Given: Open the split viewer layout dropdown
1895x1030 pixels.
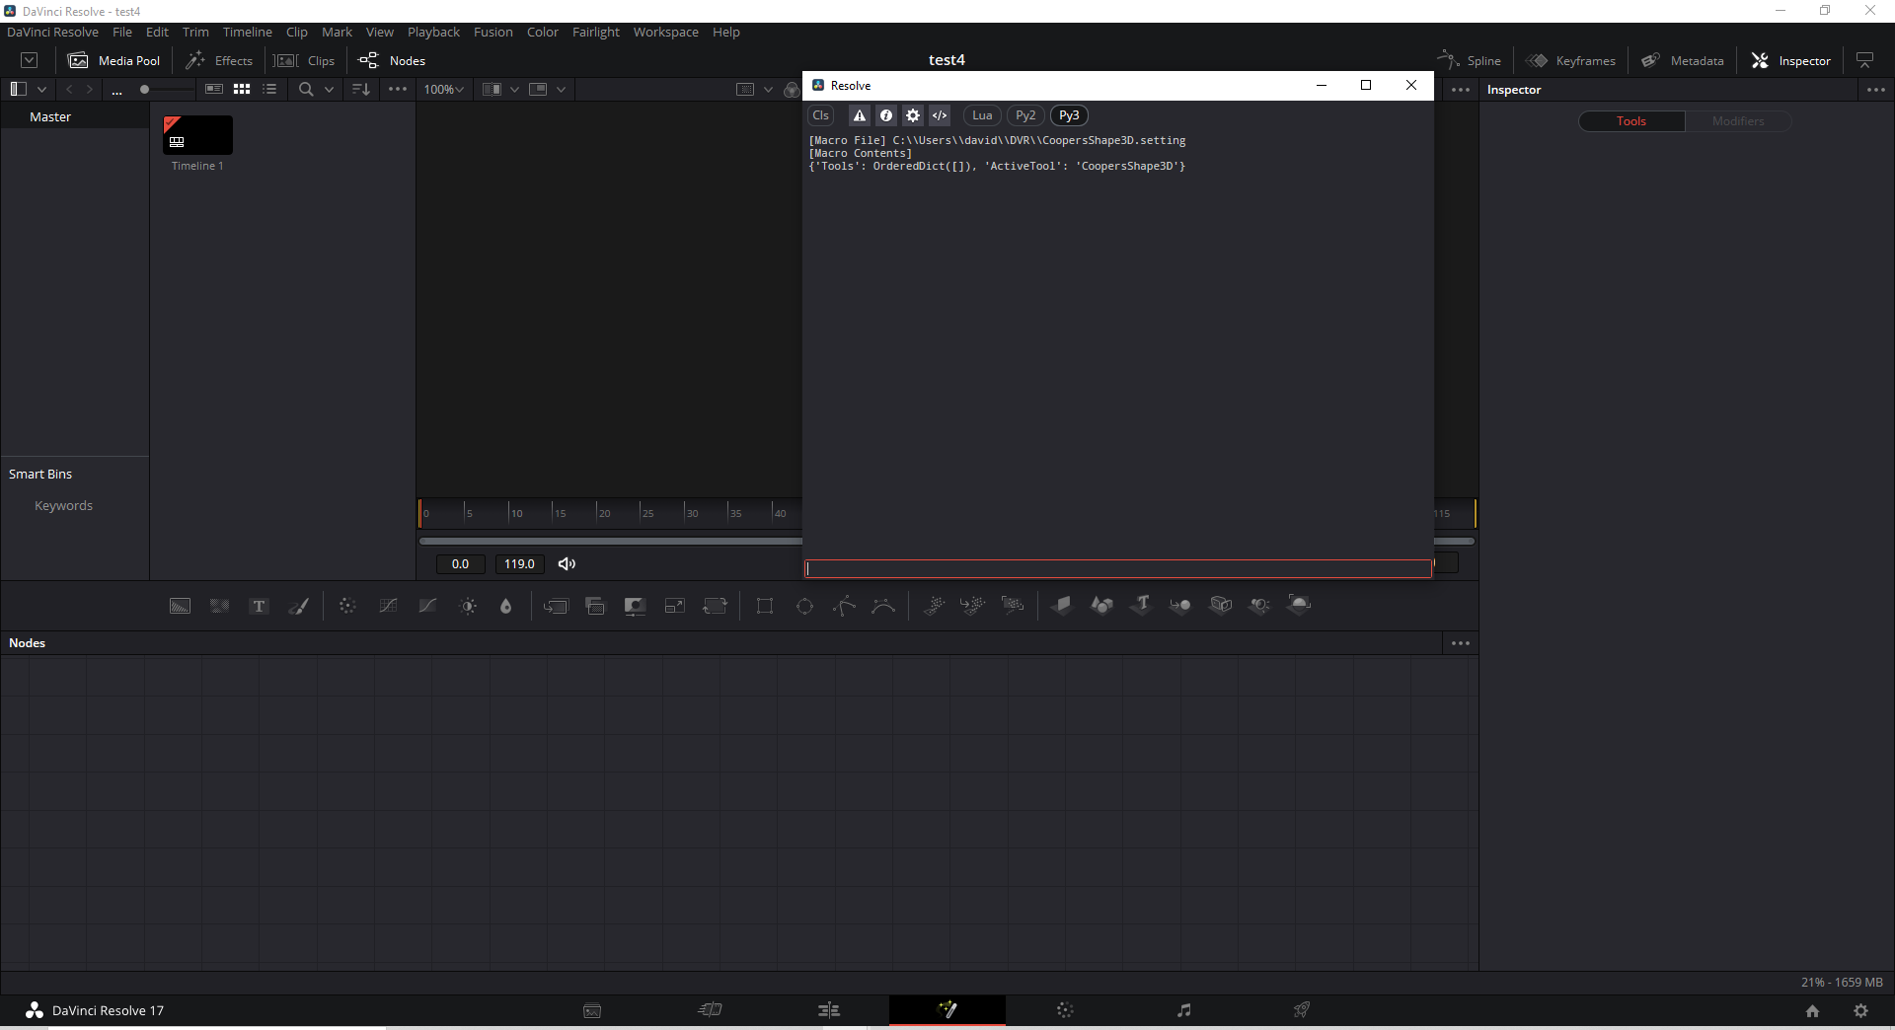Looking at the screenshot, I should (x=514, y=89).
